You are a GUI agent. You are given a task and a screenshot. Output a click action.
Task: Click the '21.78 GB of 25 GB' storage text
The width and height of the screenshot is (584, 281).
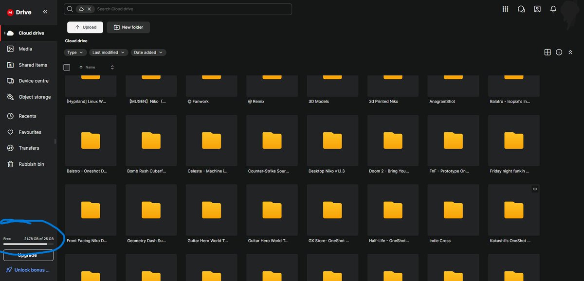click(39, 239)
